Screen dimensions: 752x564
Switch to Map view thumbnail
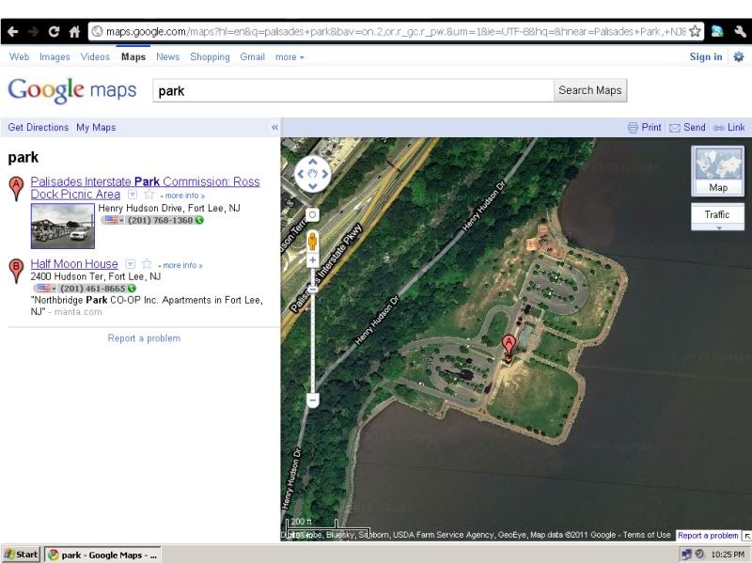point(717,171)
